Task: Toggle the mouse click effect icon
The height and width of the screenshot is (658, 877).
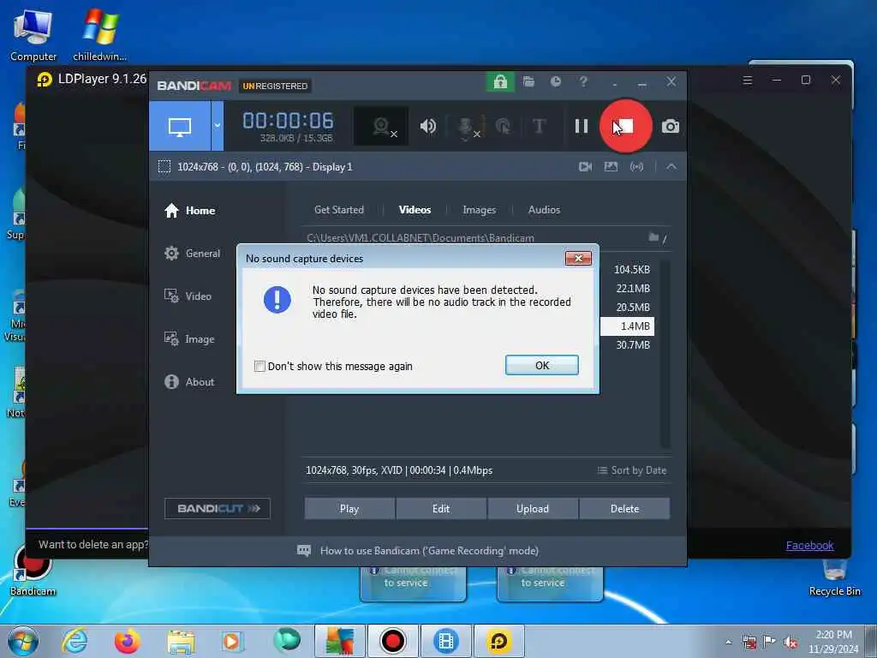Action: 503,126
